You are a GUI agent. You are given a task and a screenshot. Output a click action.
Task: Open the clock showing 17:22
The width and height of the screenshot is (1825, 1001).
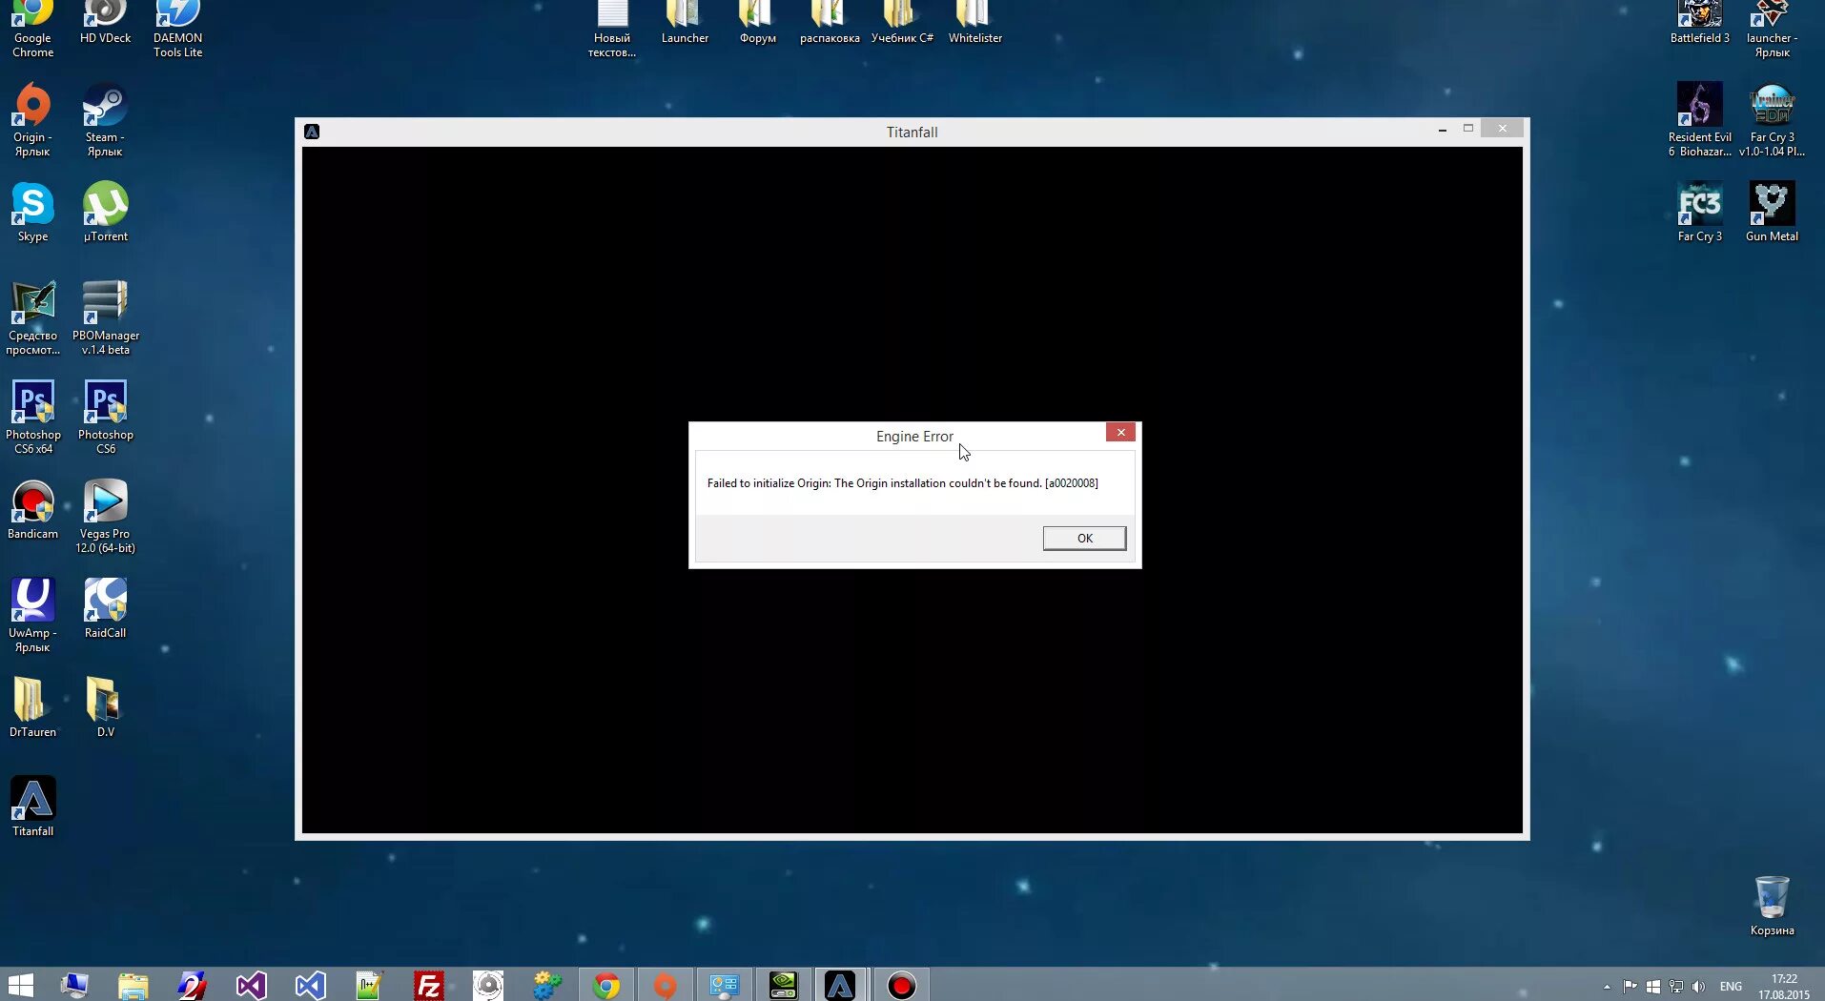point(1783,987)
